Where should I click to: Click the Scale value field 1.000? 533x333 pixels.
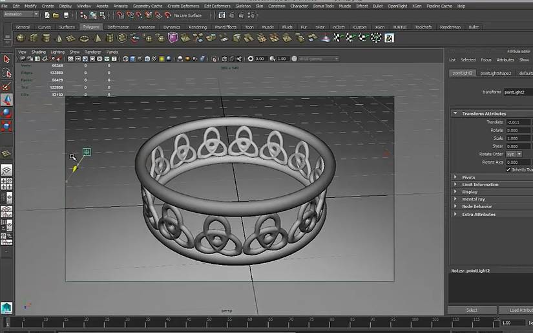pos(518,138)
